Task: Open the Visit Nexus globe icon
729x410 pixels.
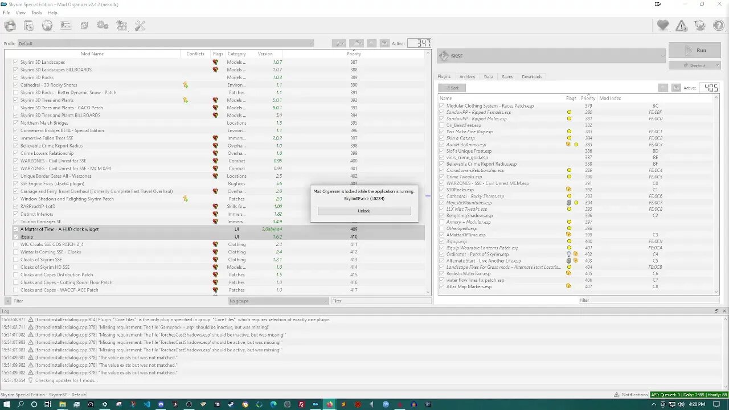Action: (x=47, y=26)
